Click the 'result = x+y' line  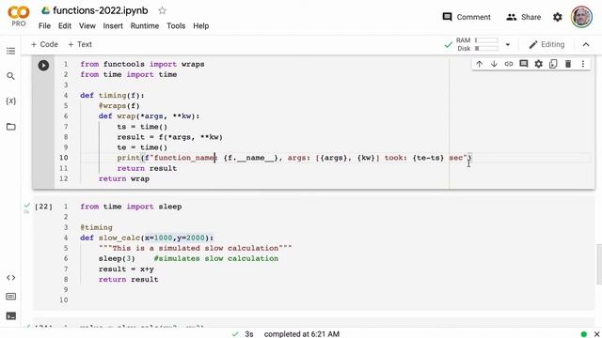click(126, 269)
